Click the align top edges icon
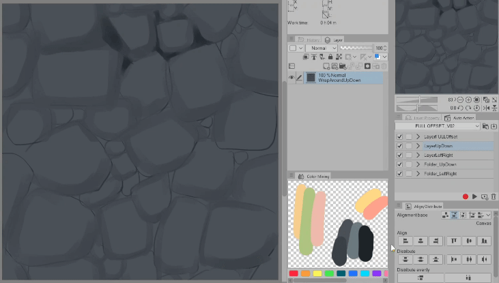Screen dimensions: 499x283 pos(453,241)
